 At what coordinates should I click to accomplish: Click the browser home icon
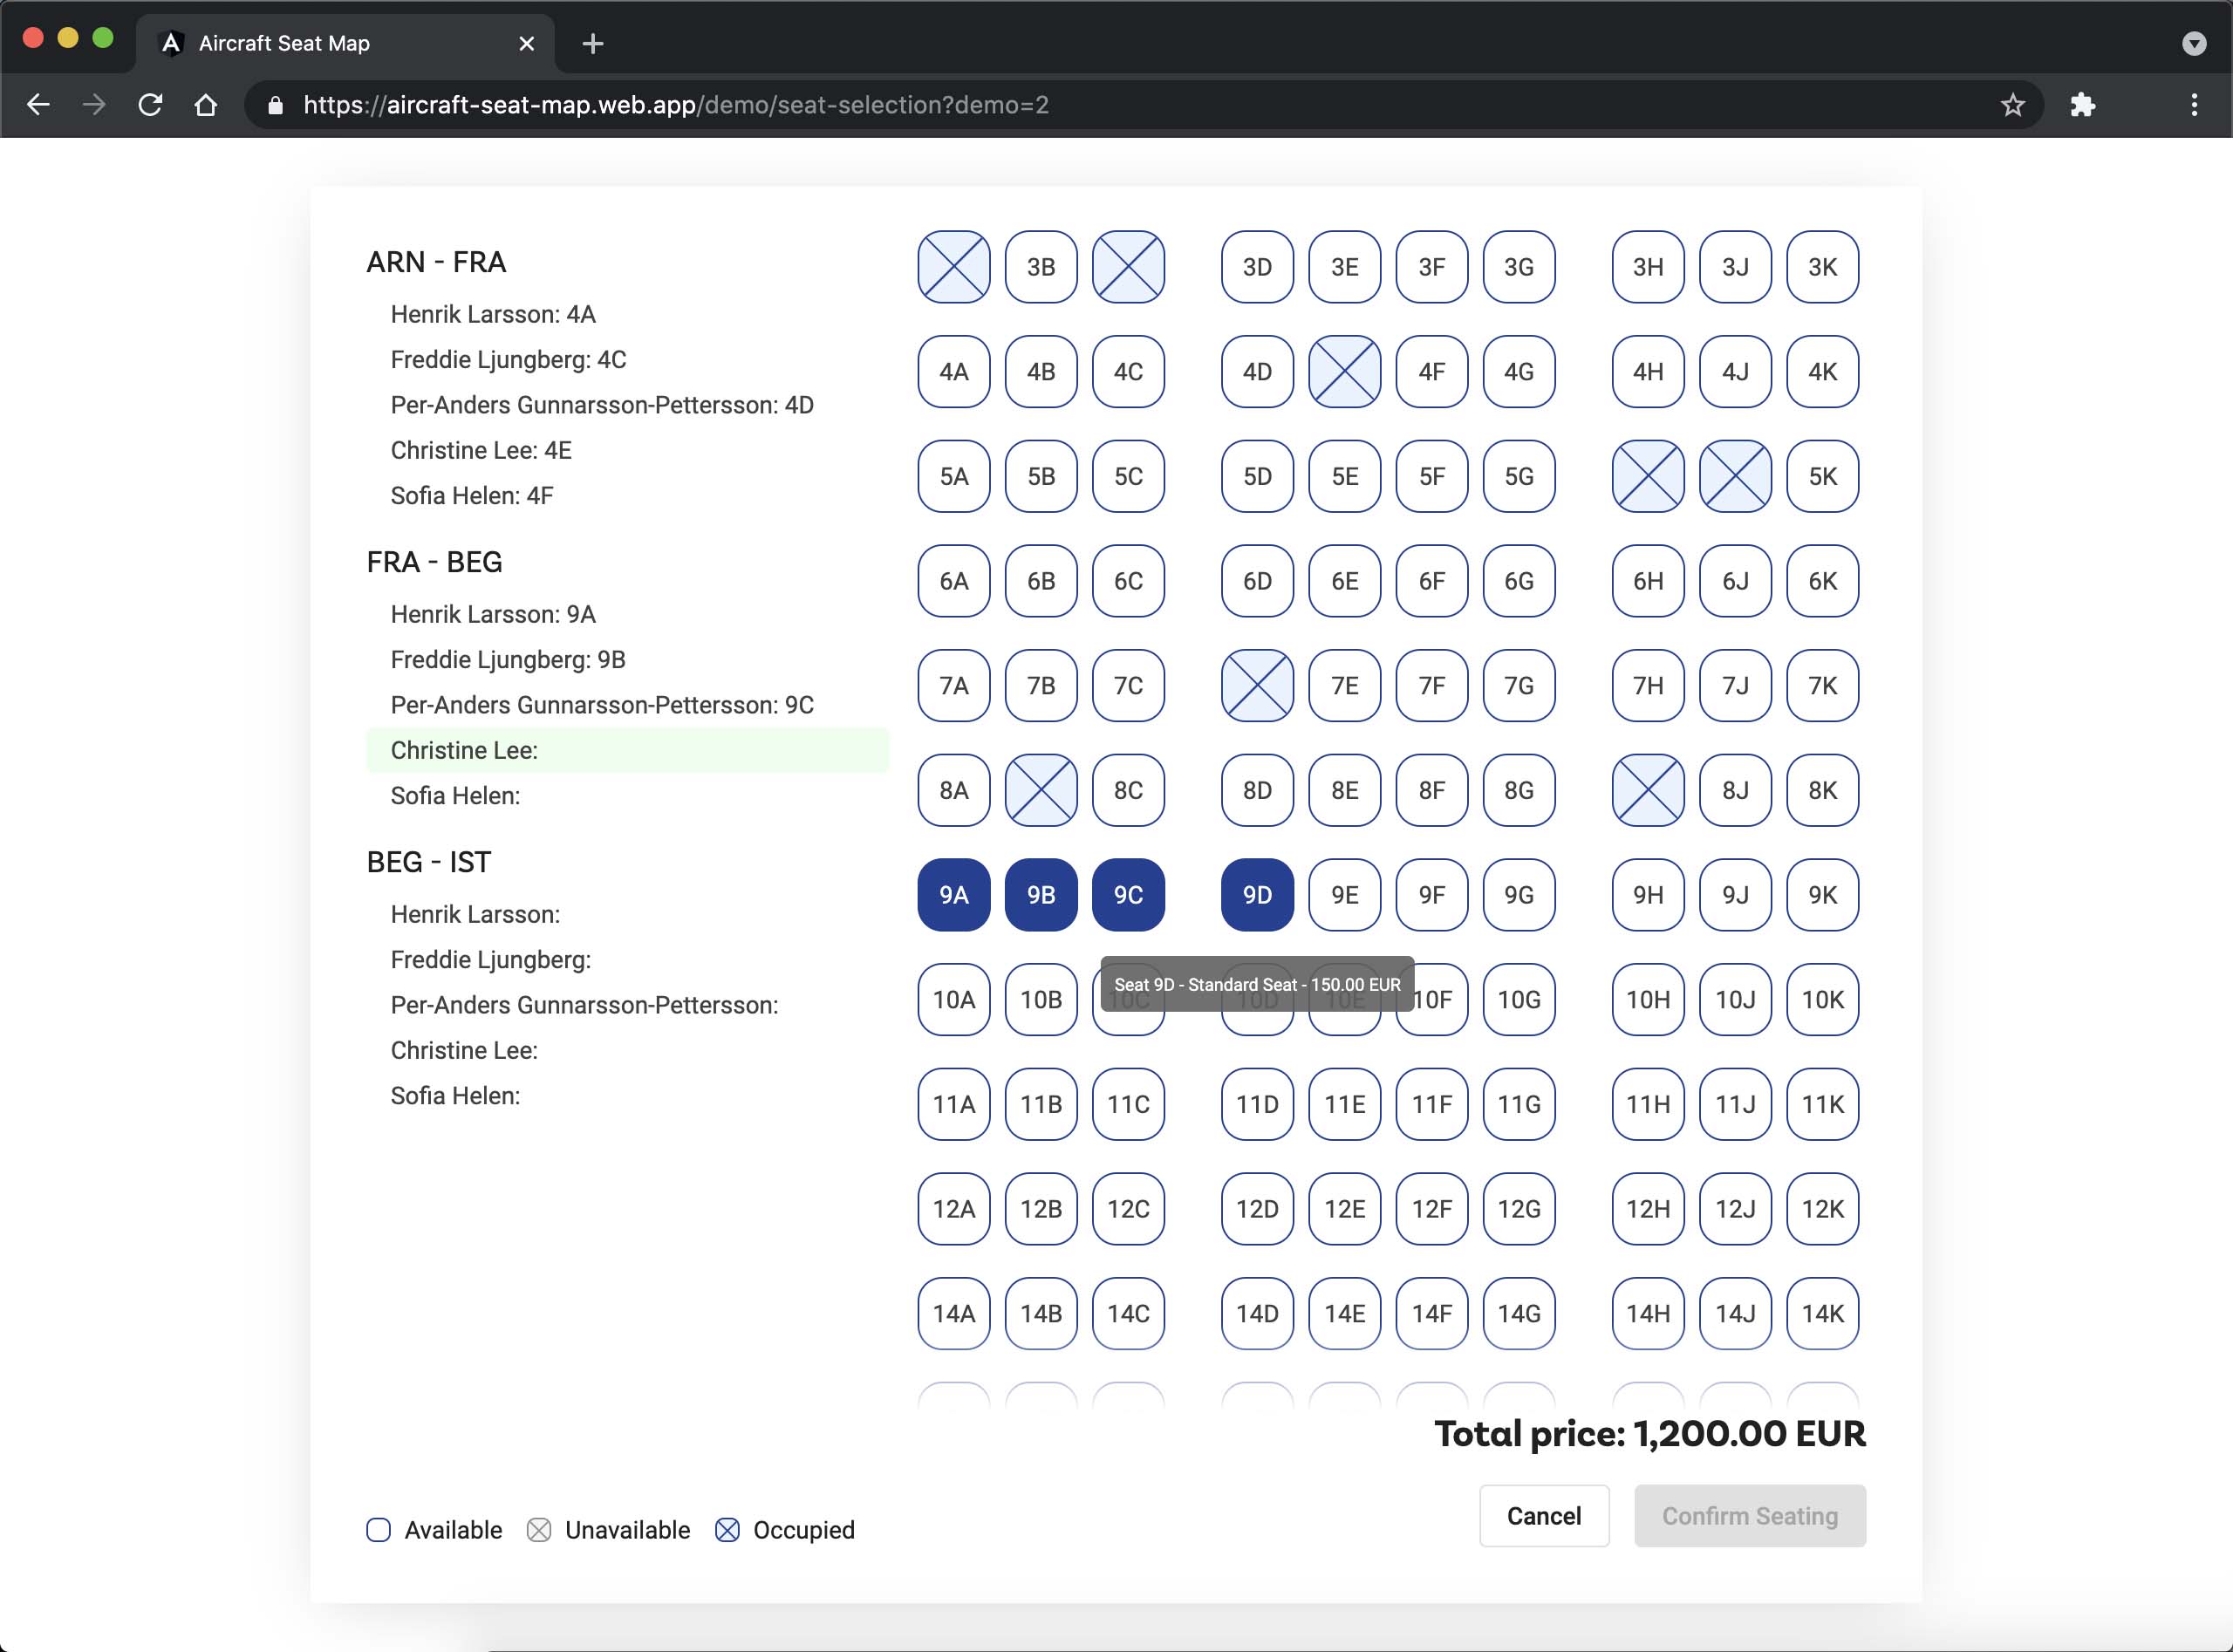pyautogui.click(x=206, y=105)
